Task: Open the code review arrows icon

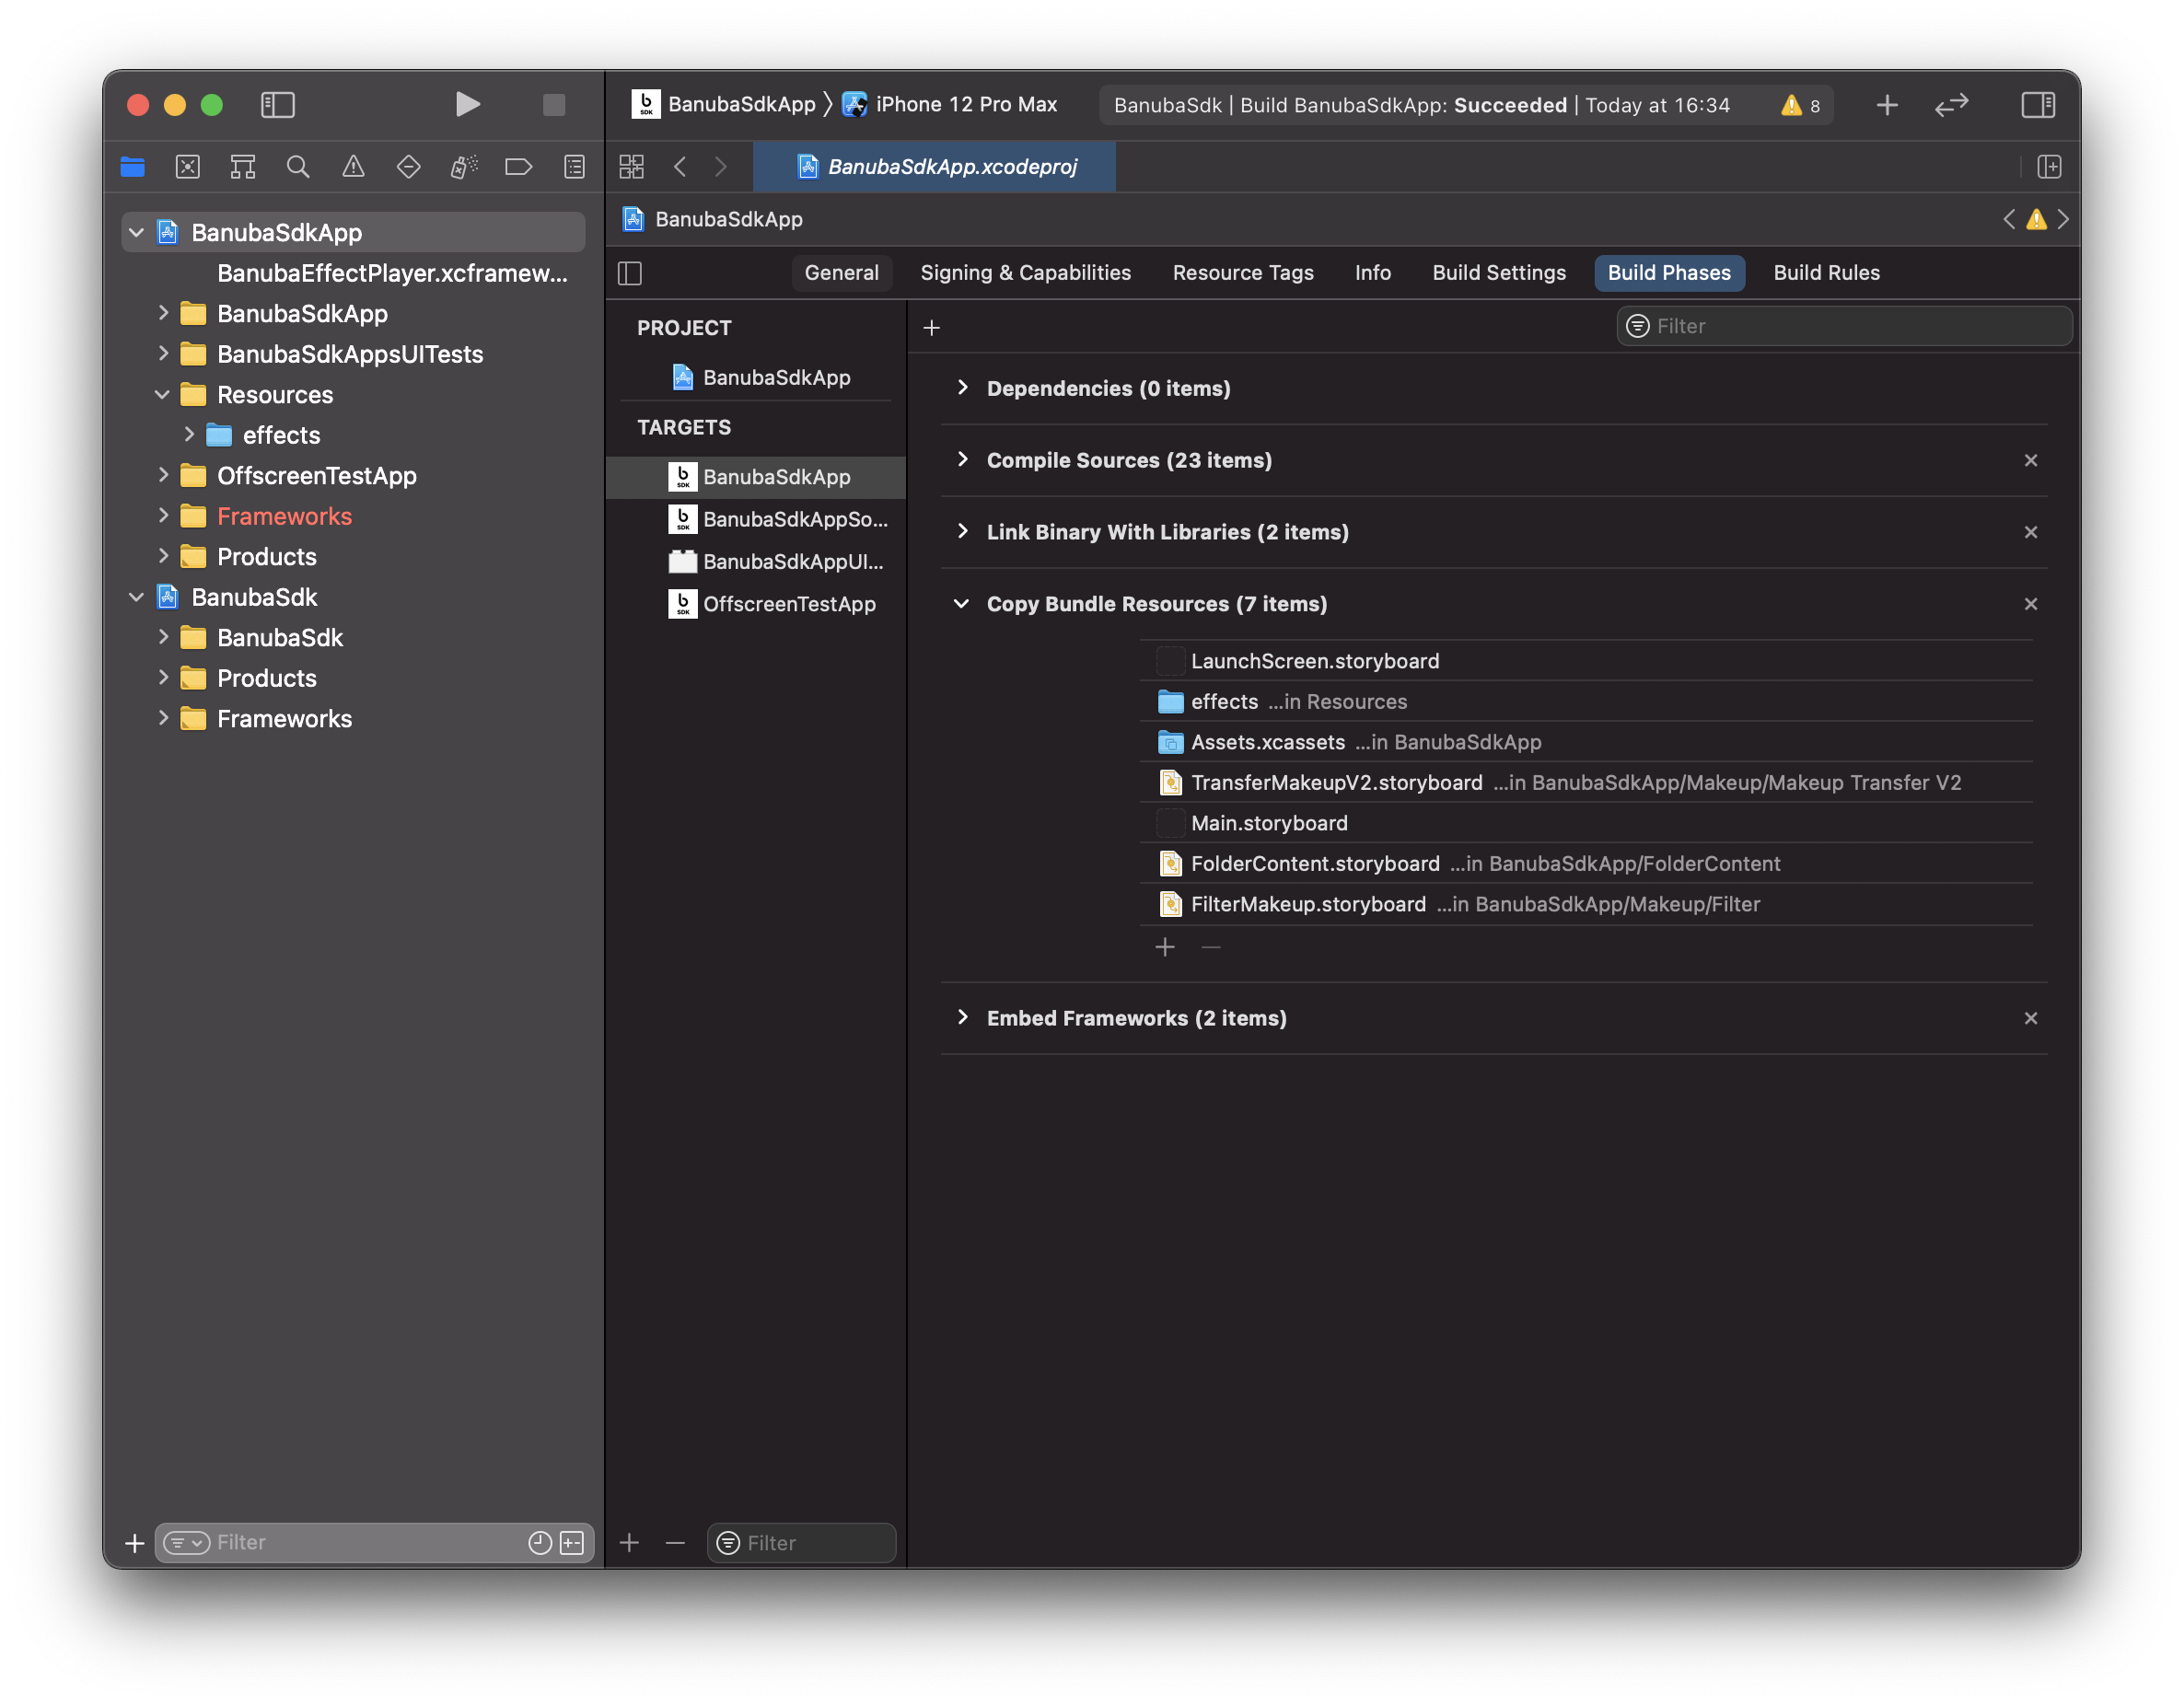Action: (x=1951, y=104)
